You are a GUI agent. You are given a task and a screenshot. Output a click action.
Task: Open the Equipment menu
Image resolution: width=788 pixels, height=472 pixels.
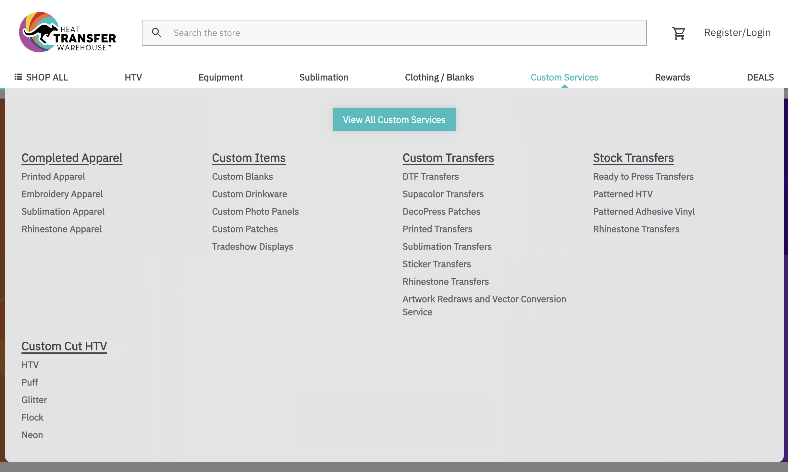(x=220, y=77)
